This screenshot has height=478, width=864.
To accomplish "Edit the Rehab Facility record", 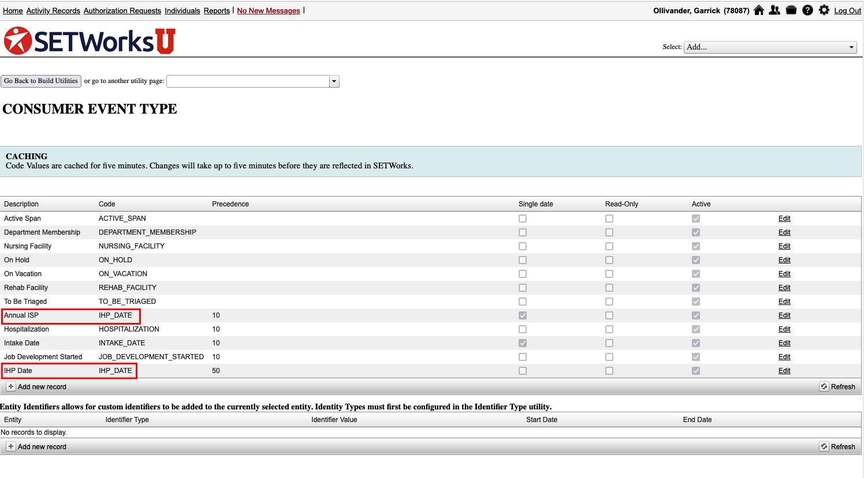I will [x=784, y=288].
